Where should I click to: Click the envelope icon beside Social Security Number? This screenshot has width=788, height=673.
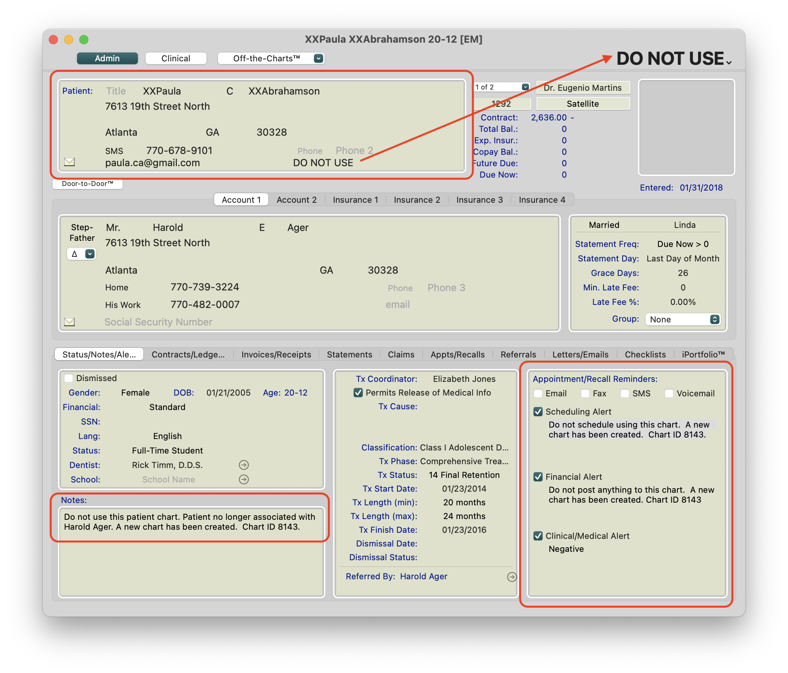click(x=69, y=322)
